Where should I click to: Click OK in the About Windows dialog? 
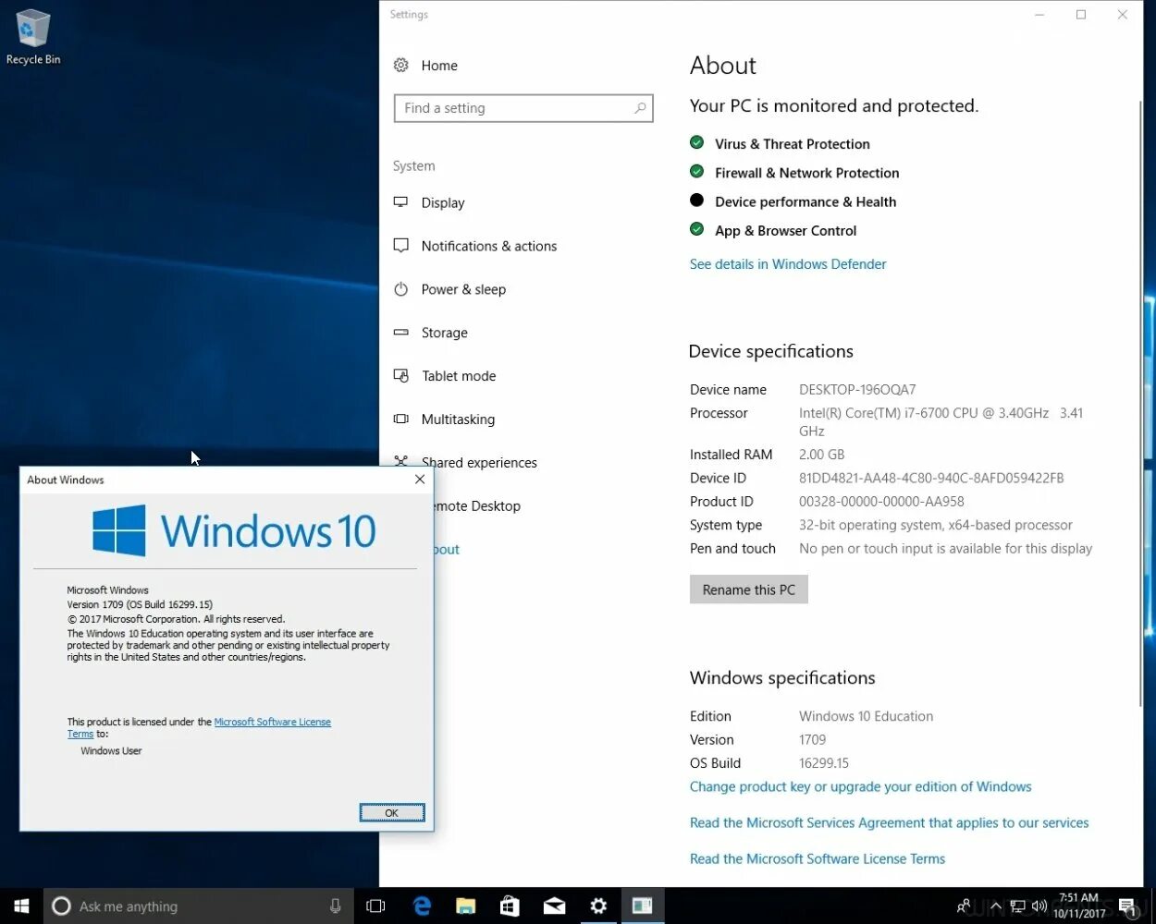tap(392, 812)
